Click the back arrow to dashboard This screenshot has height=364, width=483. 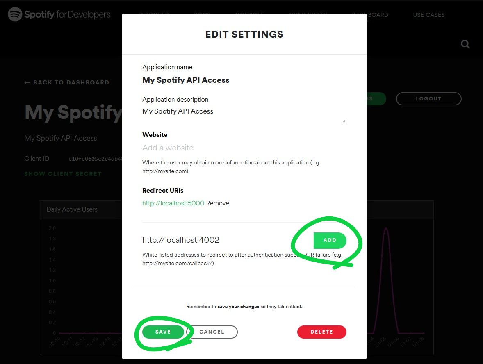[27, 82]
